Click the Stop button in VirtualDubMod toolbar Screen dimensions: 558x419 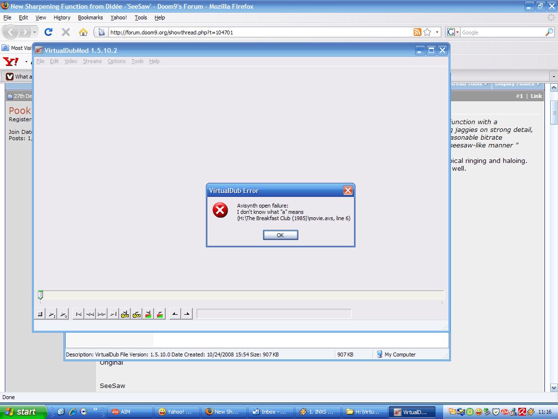(x=40, y=314)
